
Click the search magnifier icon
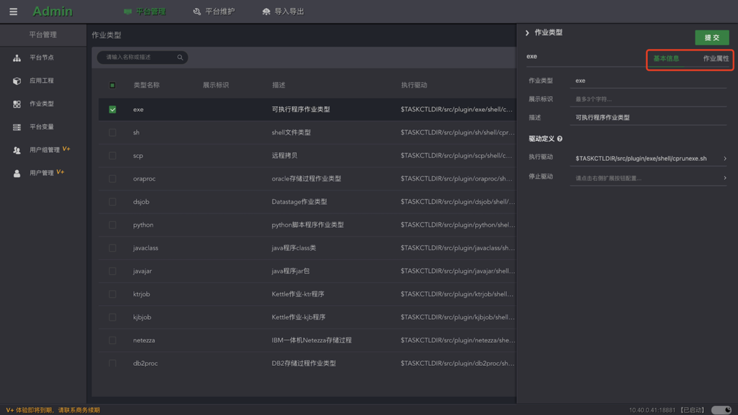click(x=180, y=57)
